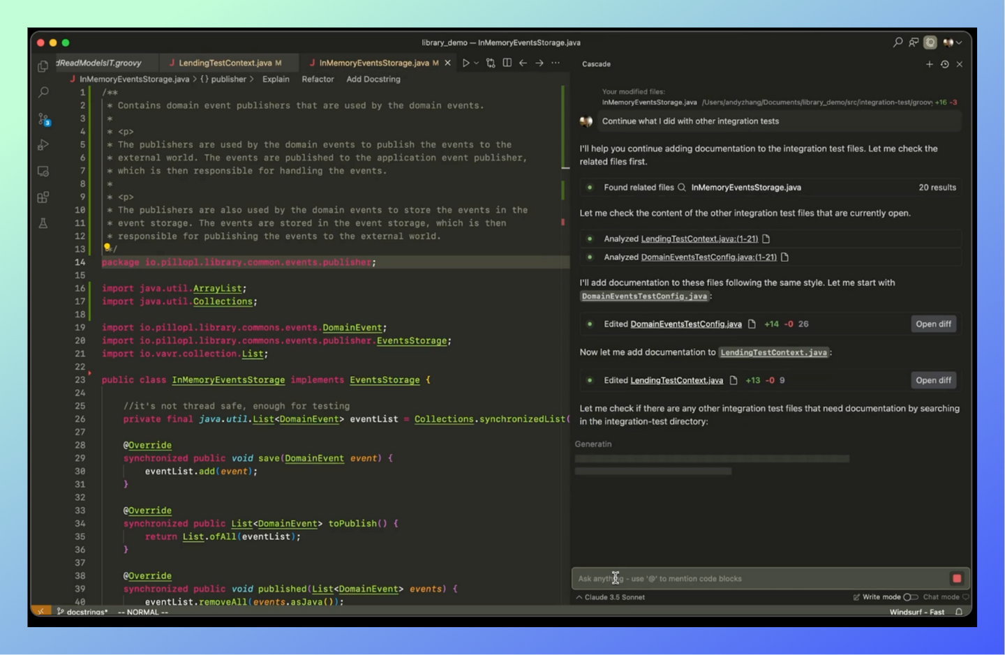Expand the editor actions overflow ellipsis menu
Viewport: 1005px width, 655px height.
[x=555, y=63]
